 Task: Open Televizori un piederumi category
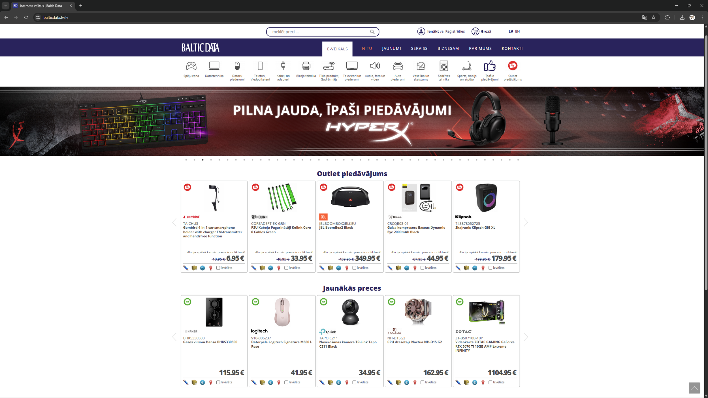pos(352,71)
